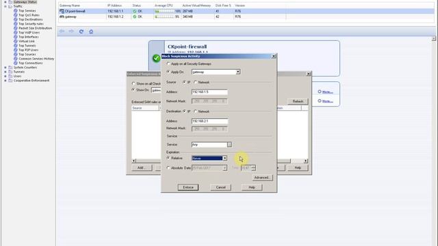Viewport: 438px width, 246px height.
Task: Expand the Gateways Status tree node
Action: pos(5,2)
